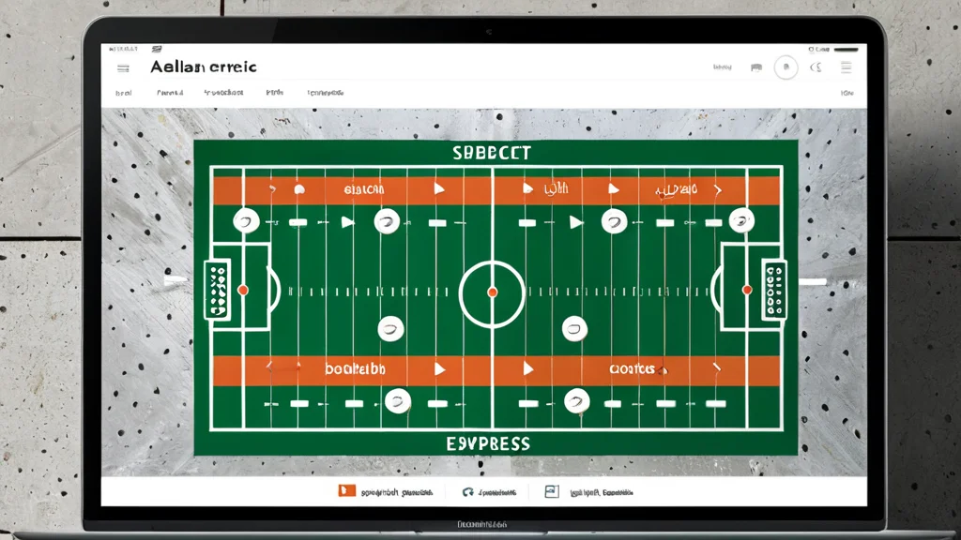Switch to the first navigation tab under the hamburger

[x=124, y=93]
